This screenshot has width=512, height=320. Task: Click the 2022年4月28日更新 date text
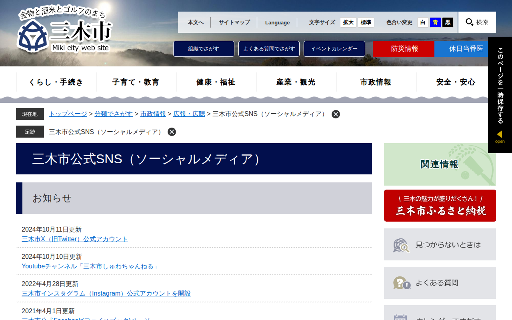(x=50, y=284)
